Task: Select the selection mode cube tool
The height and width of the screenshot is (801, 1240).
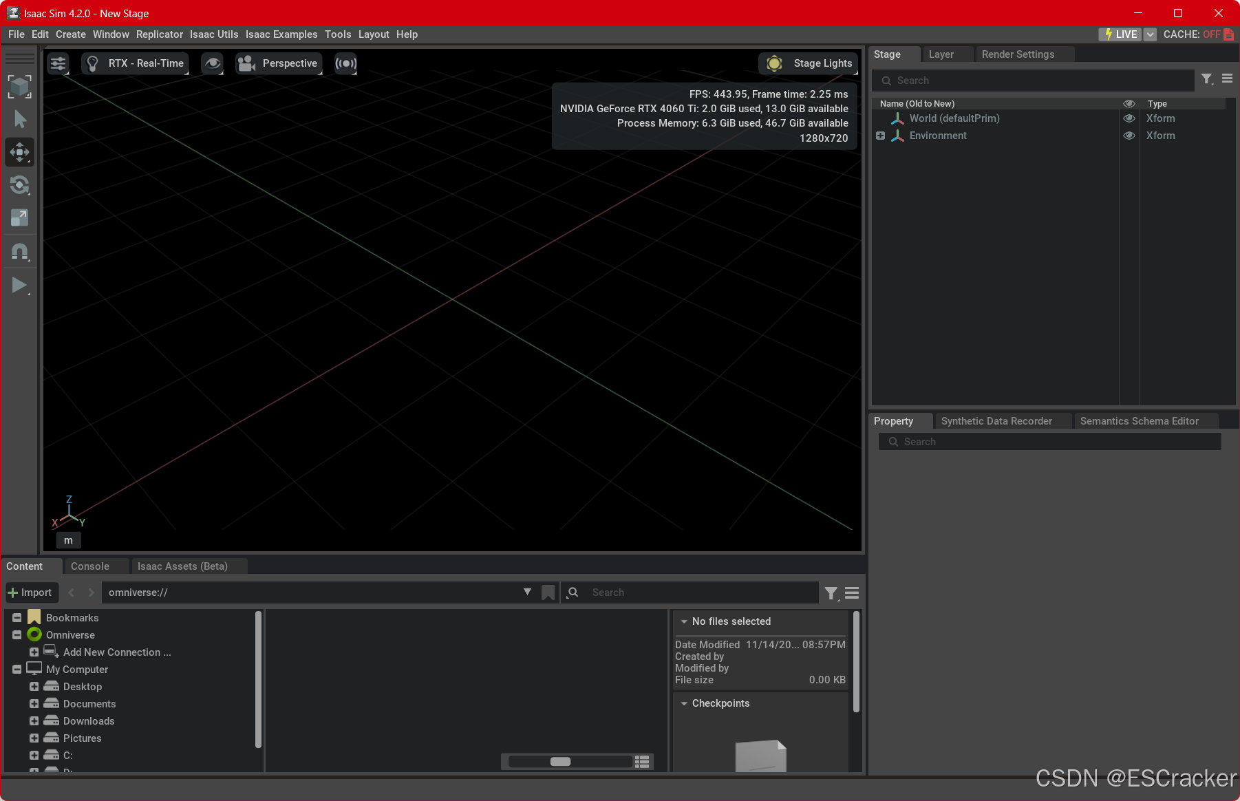Action: 20,87
